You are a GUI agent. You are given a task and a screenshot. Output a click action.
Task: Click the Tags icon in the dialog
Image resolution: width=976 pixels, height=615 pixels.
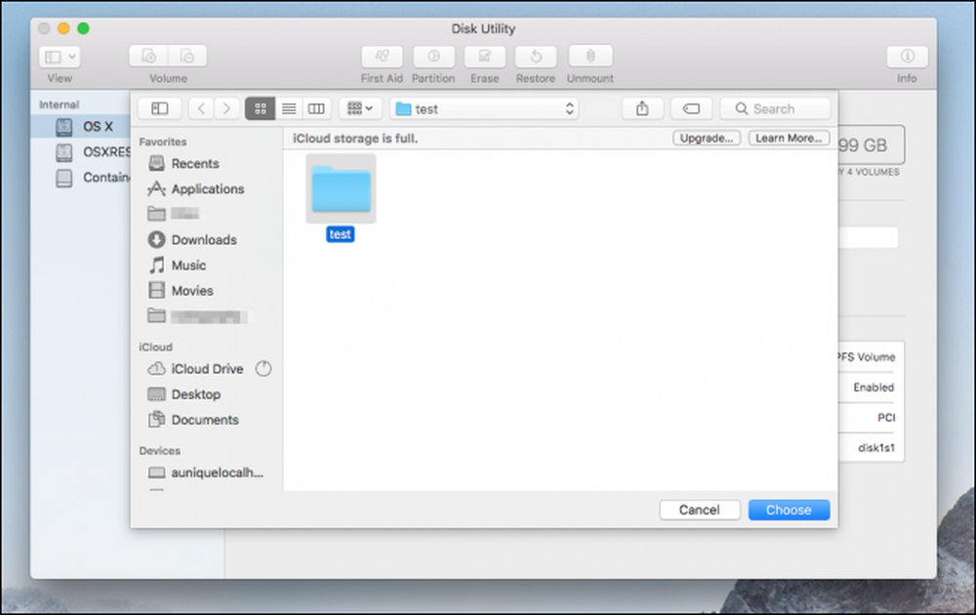click(x=691, y=109)
